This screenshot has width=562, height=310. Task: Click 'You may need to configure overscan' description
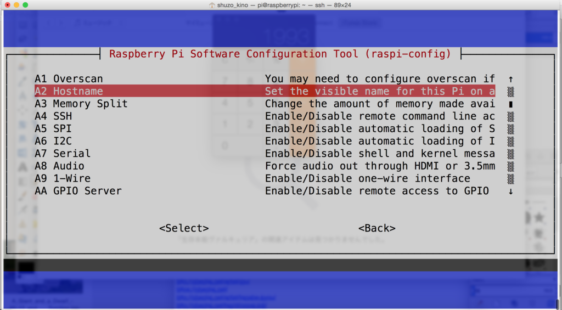[380, 79]
